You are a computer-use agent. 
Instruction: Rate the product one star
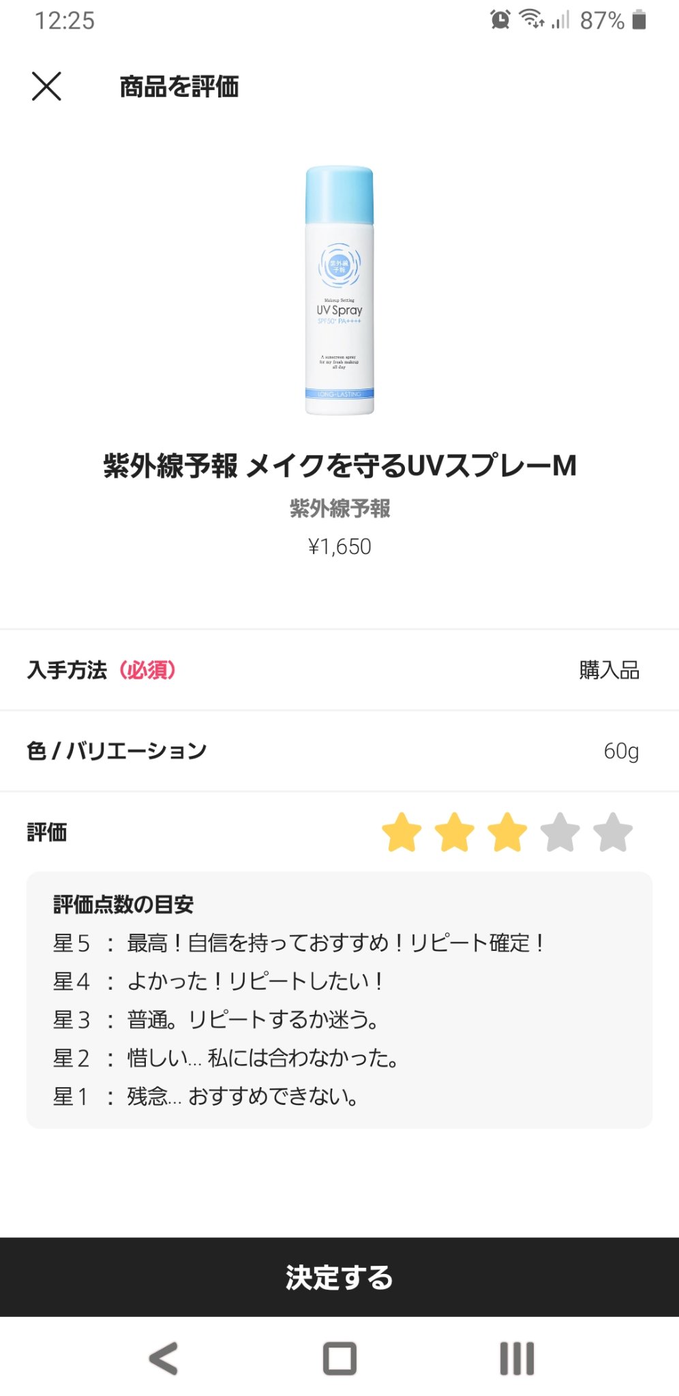point(402,832)
